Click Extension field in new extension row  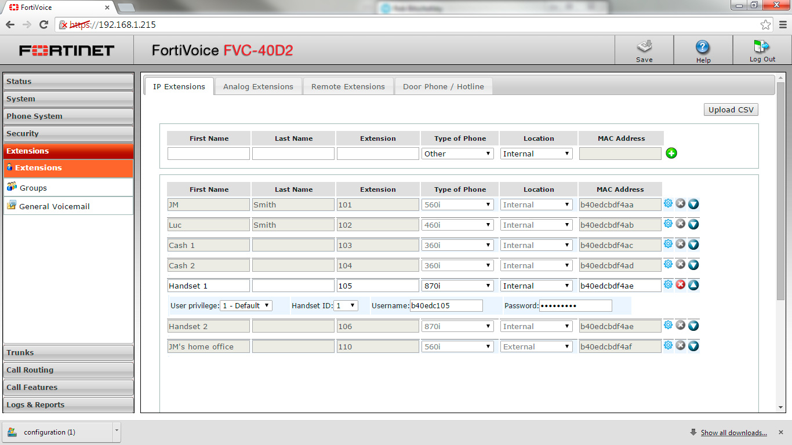pos(378,154)
